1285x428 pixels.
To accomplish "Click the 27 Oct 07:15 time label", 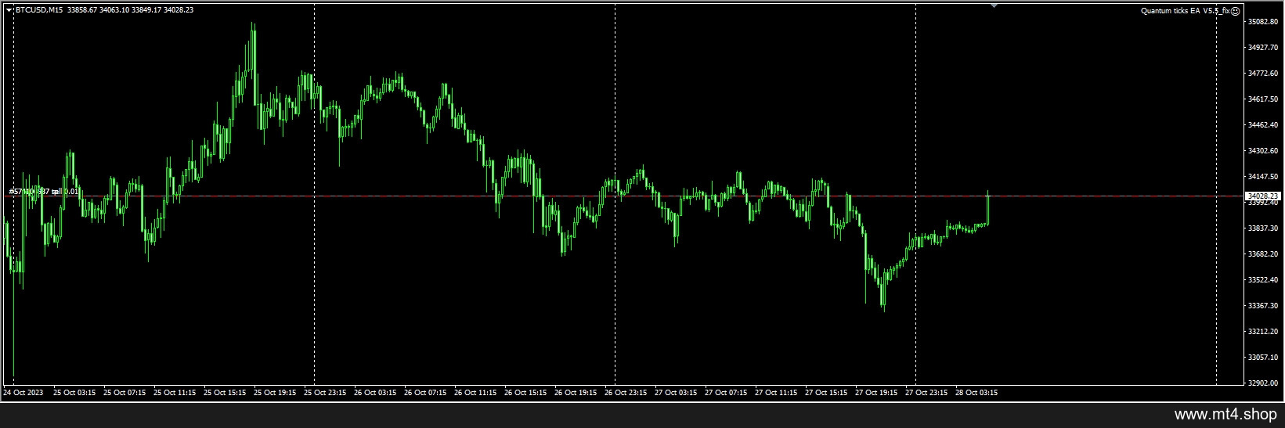I will [x=726, y=392].
